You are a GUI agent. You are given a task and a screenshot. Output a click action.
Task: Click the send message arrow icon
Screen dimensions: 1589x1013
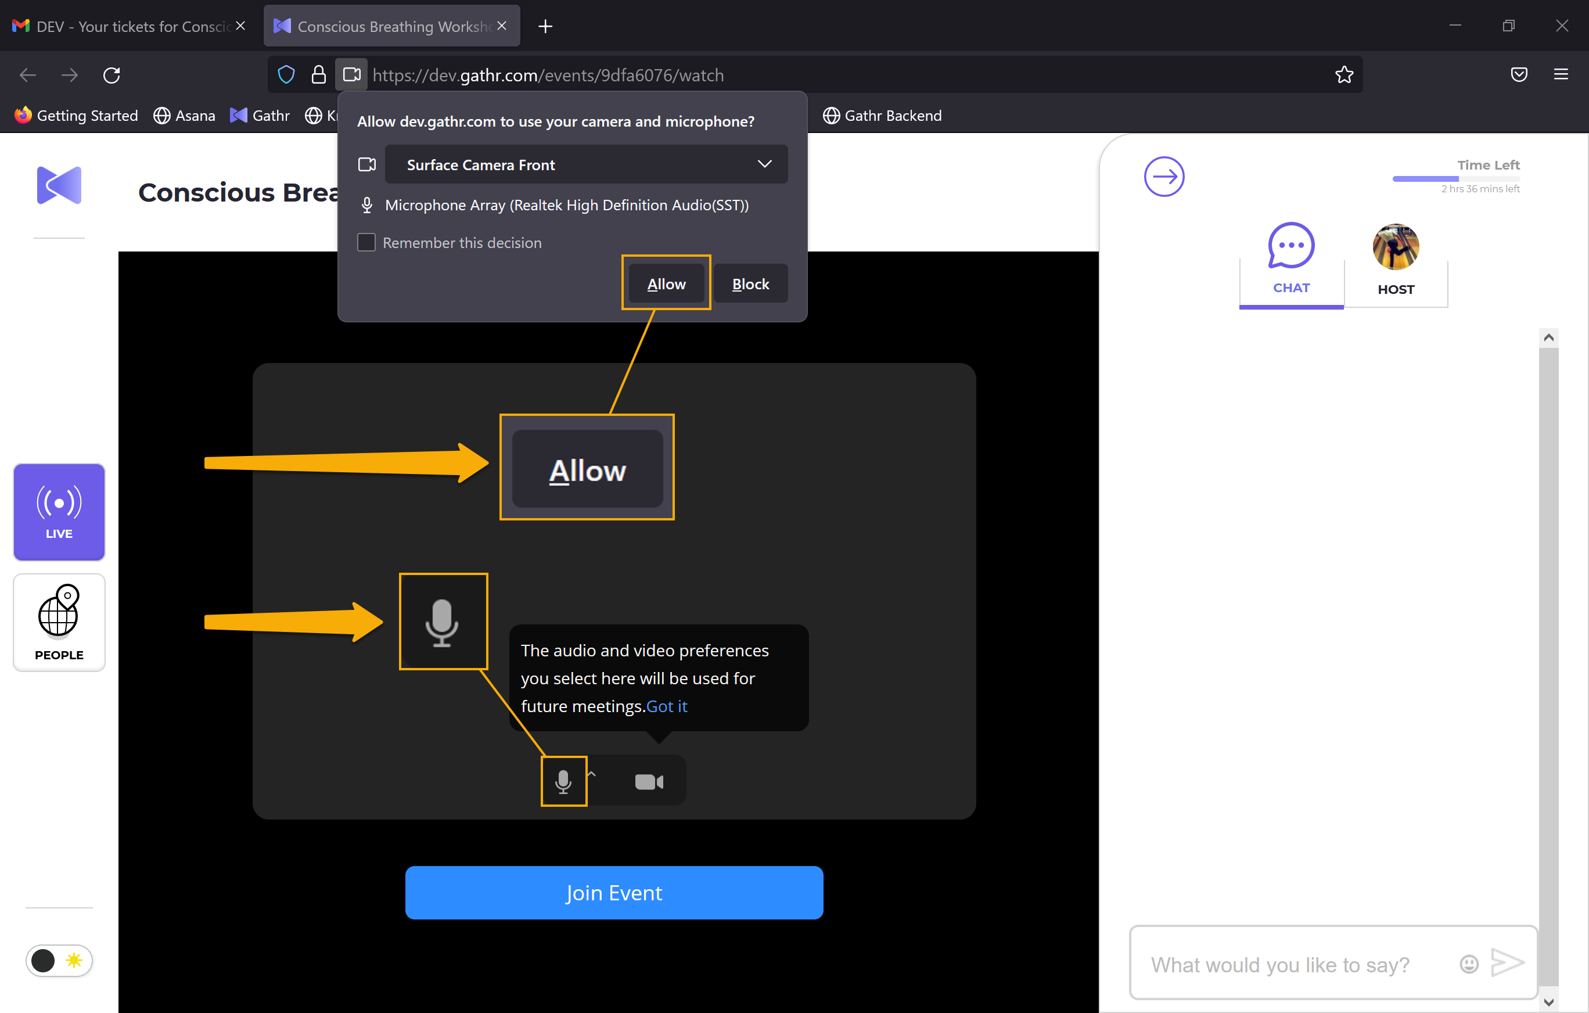click(x=1507, y=963)
